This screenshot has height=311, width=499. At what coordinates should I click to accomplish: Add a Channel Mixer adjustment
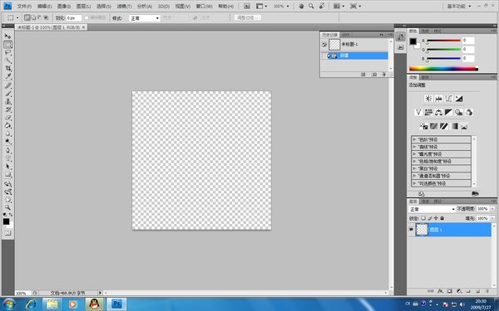[469, 112]
